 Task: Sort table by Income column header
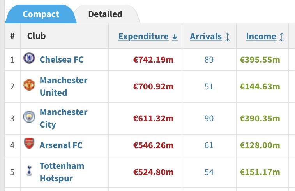click(x=261, y=37)
